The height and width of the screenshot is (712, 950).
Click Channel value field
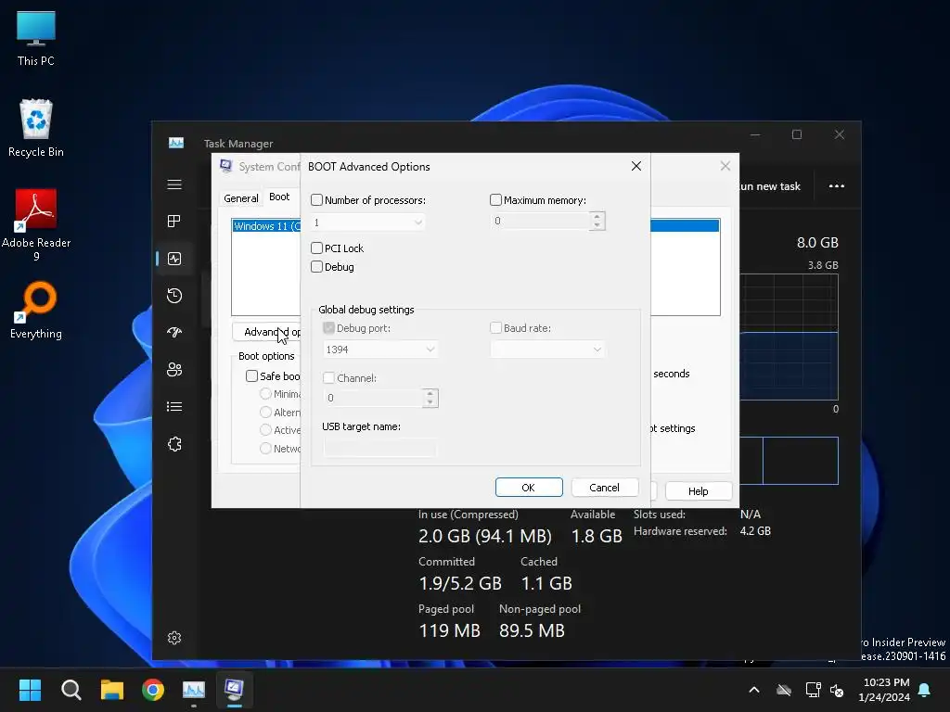click(x=373, y=398)
